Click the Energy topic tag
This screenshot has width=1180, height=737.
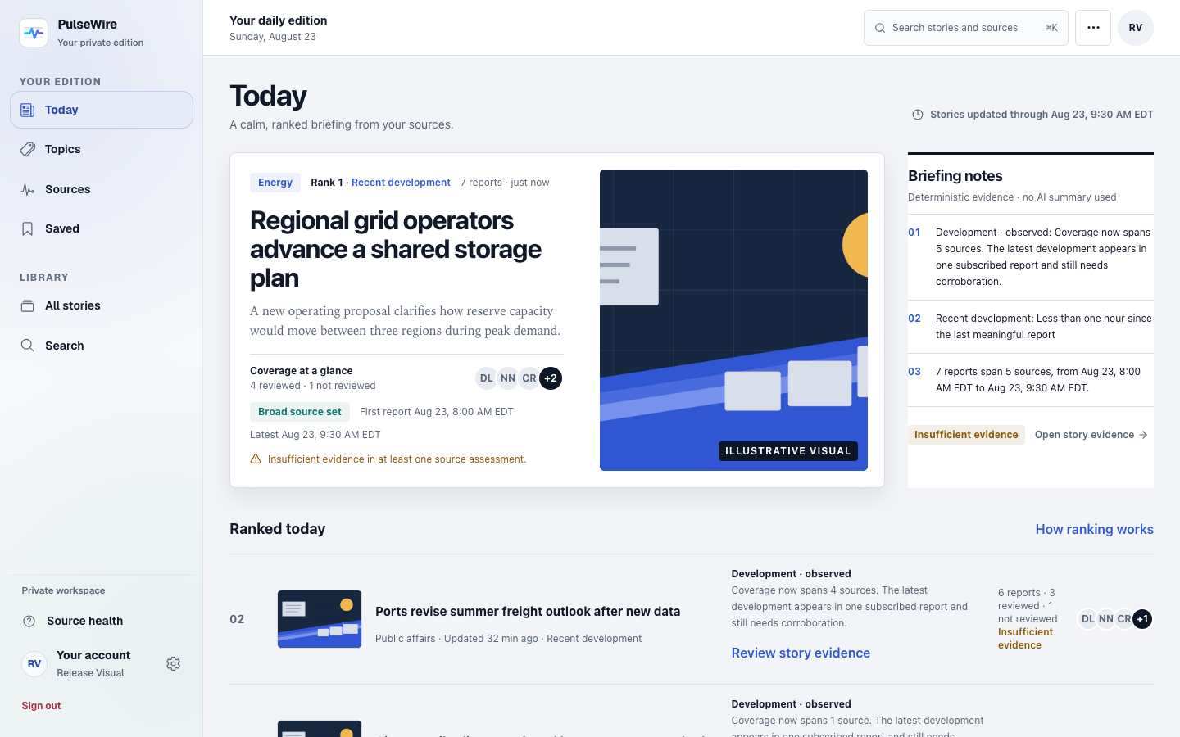(x=275, y=183)
